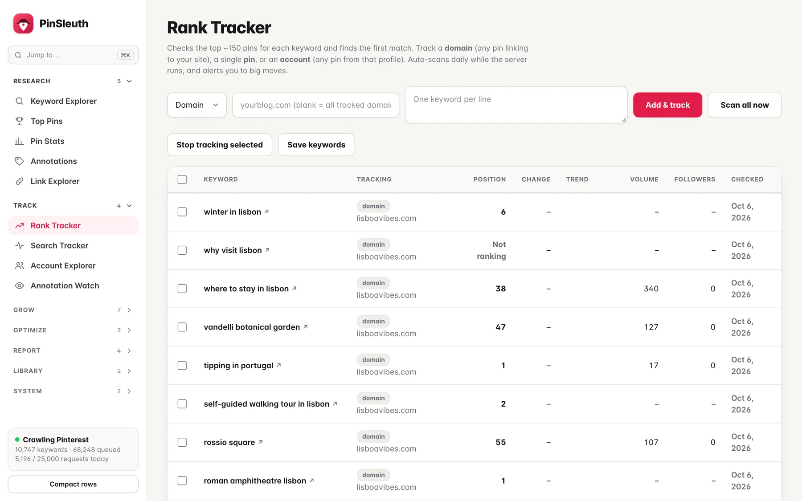
Task: Open external link arrow for winter in lisbon
Action: pos(266,212)
